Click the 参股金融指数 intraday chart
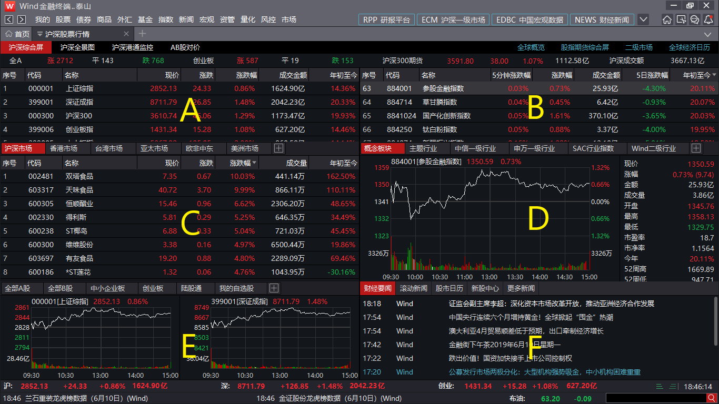The height and width of the screenshot is (404, 719). pyautogui.click(x=491, y=219)
